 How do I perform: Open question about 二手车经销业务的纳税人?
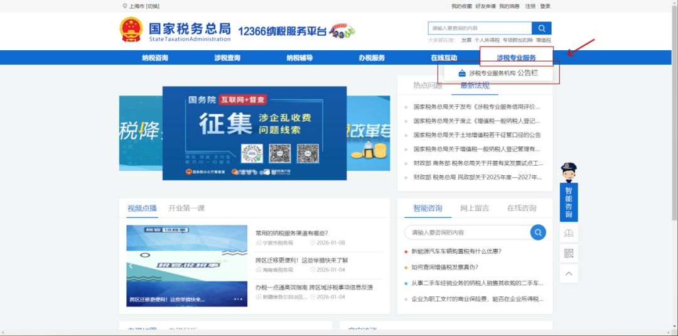click(477, 283)
